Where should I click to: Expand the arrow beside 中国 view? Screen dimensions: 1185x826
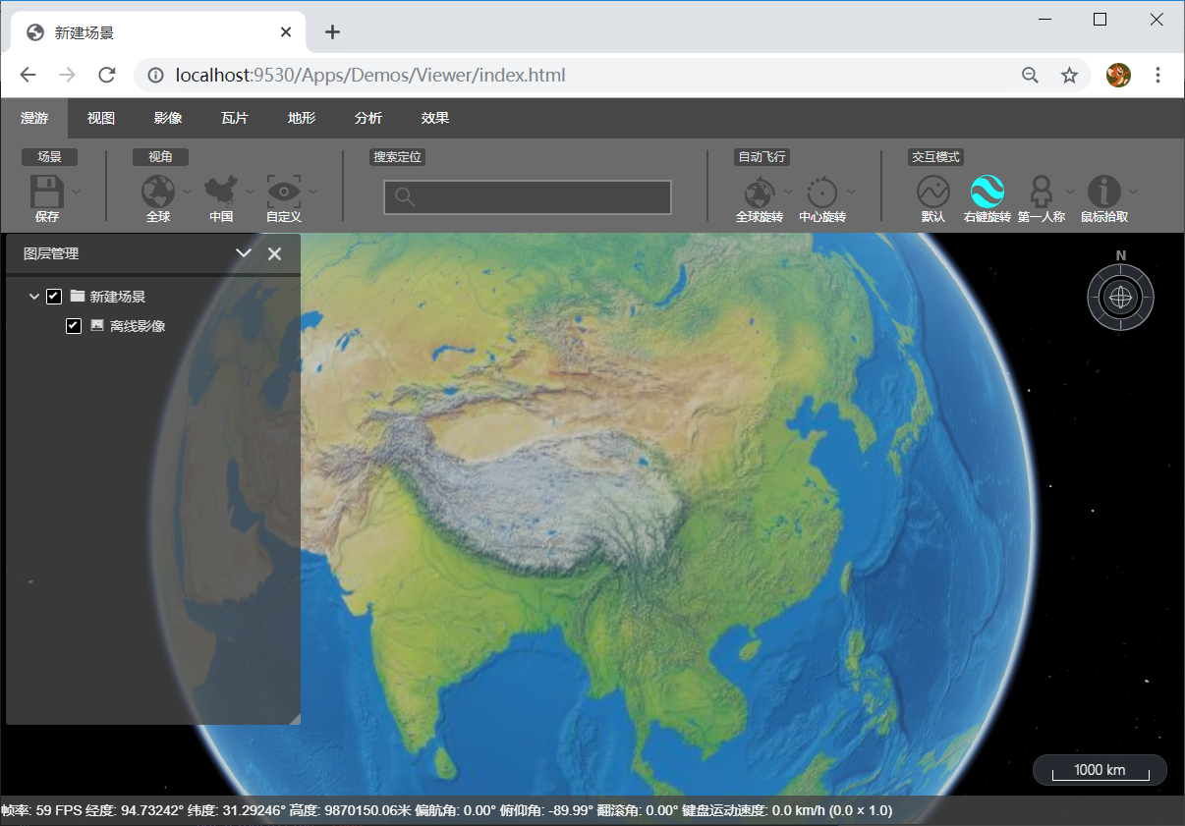(251, 192)
